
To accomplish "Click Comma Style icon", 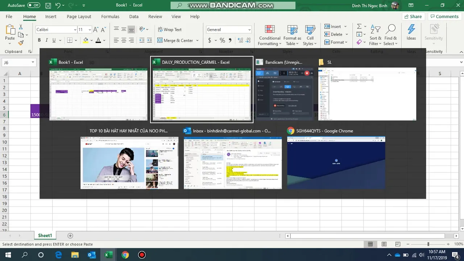I will [230, 40].
